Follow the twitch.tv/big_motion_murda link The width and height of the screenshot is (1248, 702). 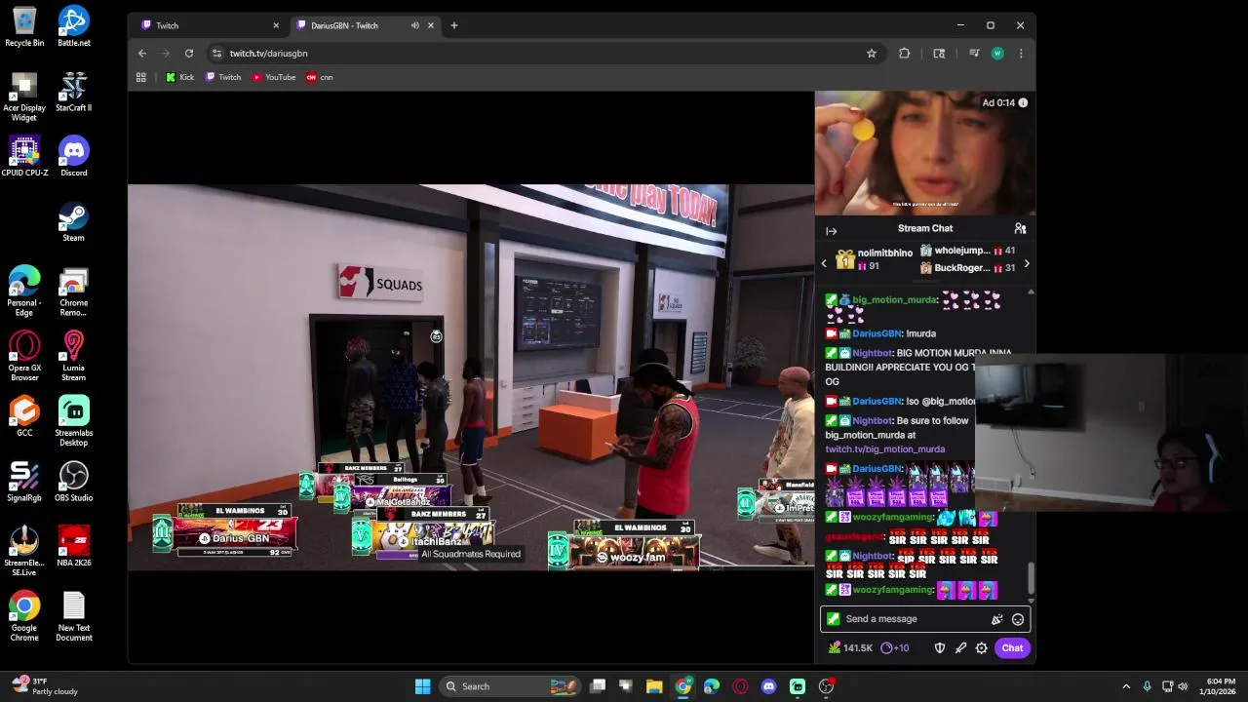pyautogui.click(x=884, y=449)
